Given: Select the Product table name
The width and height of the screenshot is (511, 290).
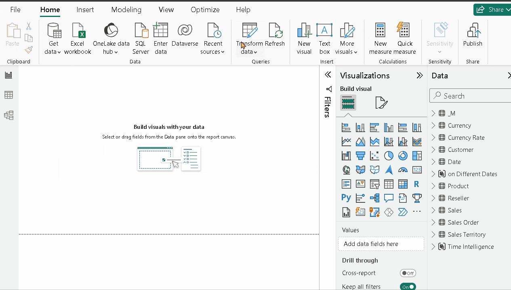Looking at the screenshot, I should pos(458,186).
